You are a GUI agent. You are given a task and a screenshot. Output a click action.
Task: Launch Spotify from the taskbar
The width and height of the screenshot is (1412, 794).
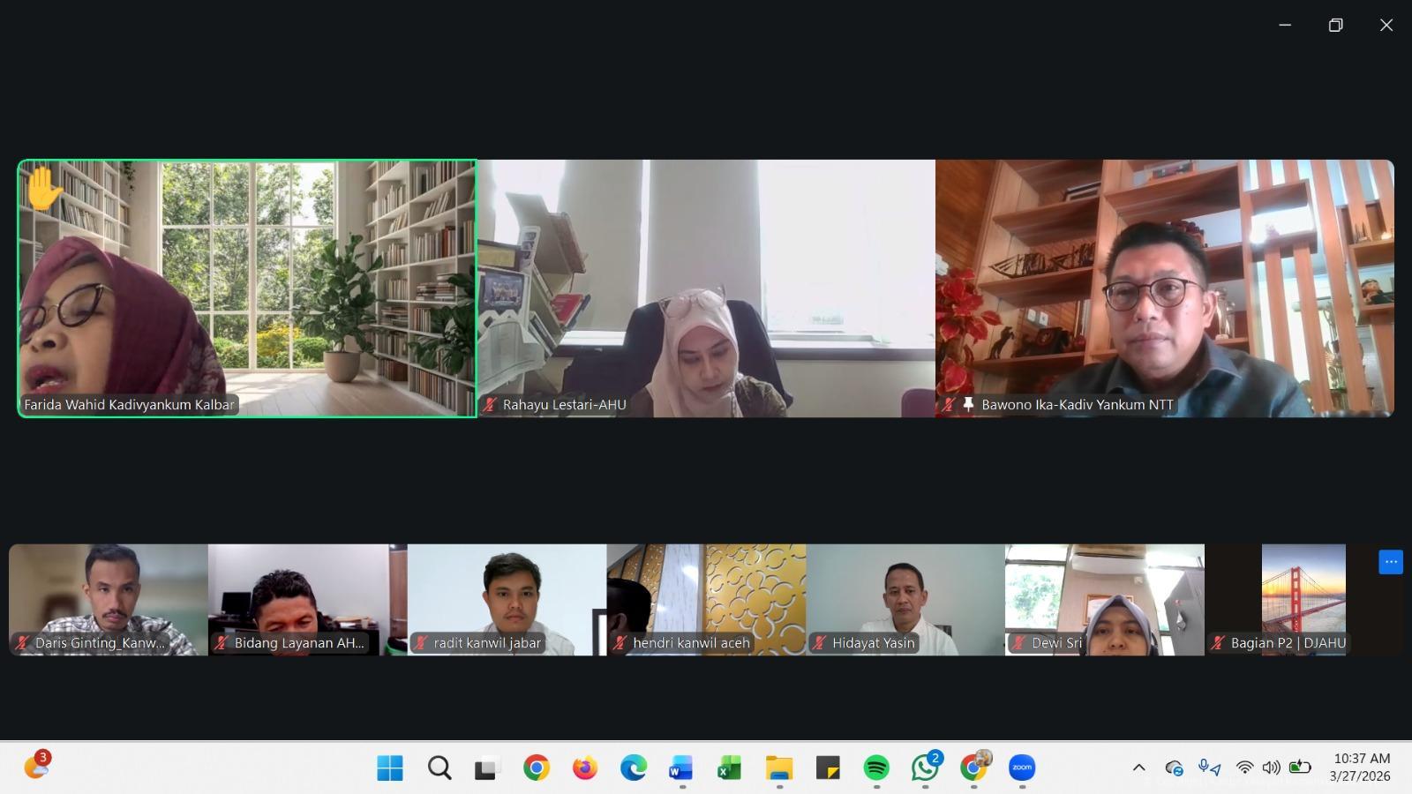coord(876,768)
